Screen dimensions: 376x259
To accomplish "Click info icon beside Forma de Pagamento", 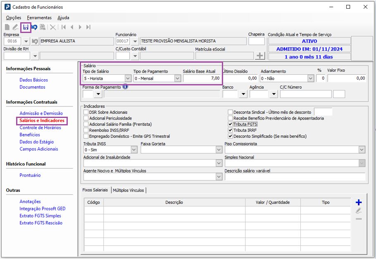I will click(125, 87).
